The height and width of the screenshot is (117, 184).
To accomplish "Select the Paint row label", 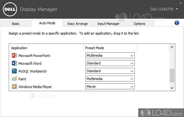I will 22,79.
